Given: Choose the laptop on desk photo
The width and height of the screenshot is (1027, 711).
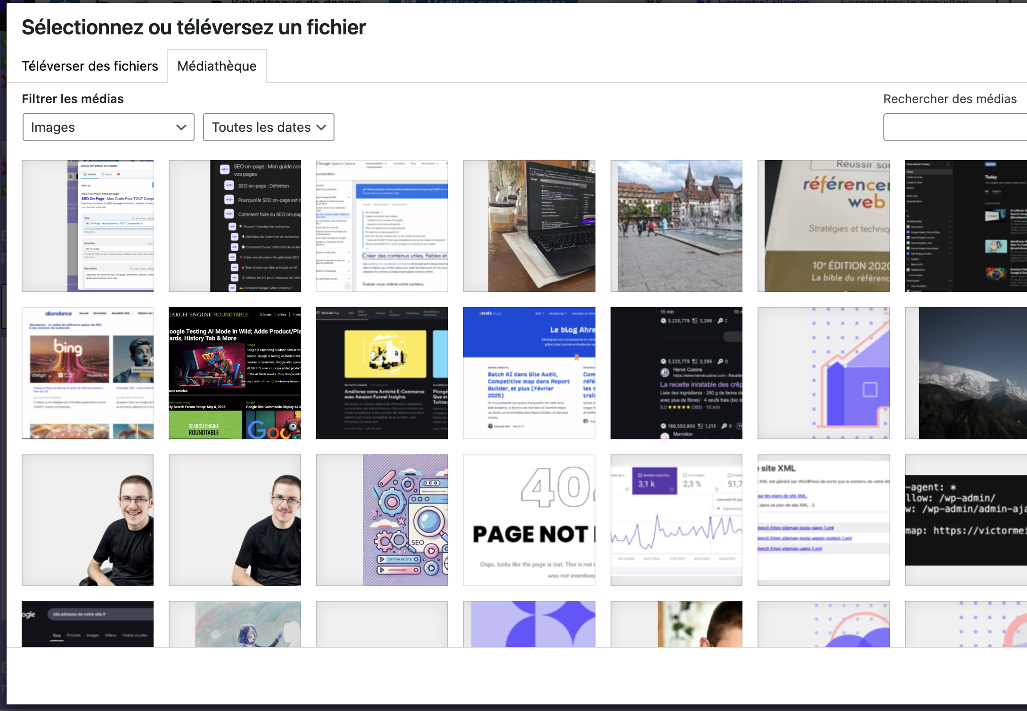Looking at the screenshot, I should [529, 226].
